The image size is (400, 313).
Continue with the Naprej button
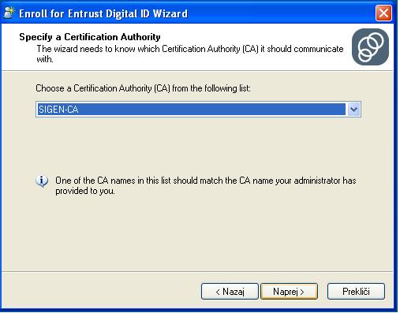(x=289, y=291)
